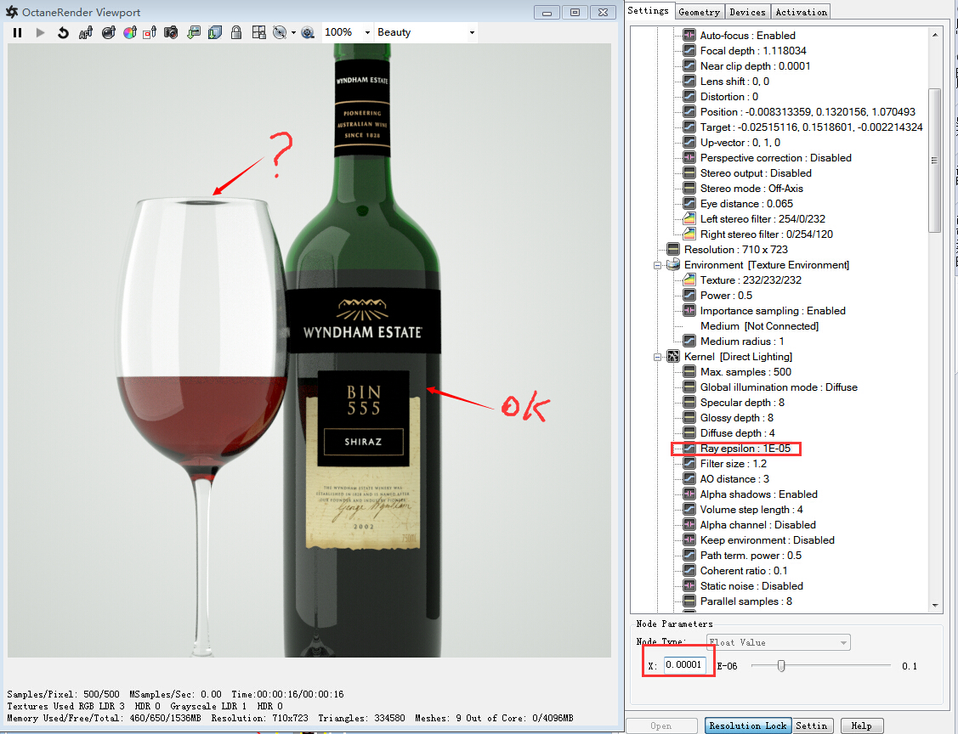This screenshot has height=734, width=958.
Task: Click the clay mode sphere icon
Action: (x=280, y=33)
